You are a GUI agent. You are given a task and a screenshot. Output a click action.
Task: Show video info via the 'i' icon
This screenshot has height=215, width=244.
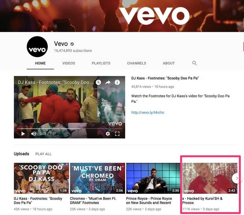coord(117,83)
